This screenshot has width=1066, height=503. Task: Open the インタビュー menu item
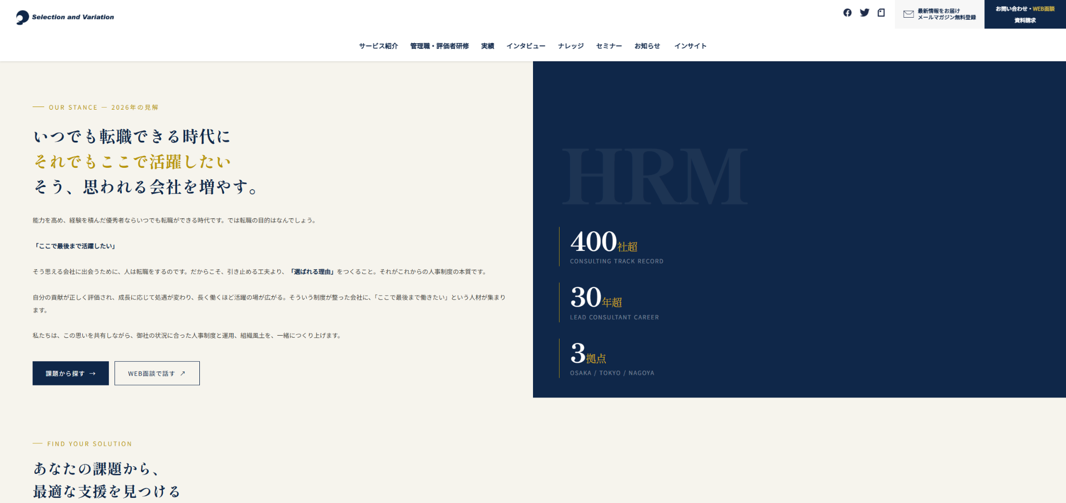tap(526, 46)
